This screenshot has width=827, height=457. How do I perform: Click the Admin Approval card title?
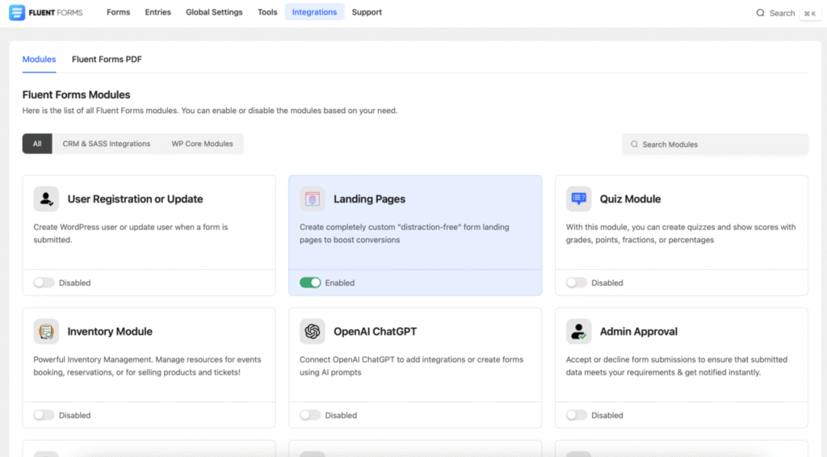tap(638, 331)
